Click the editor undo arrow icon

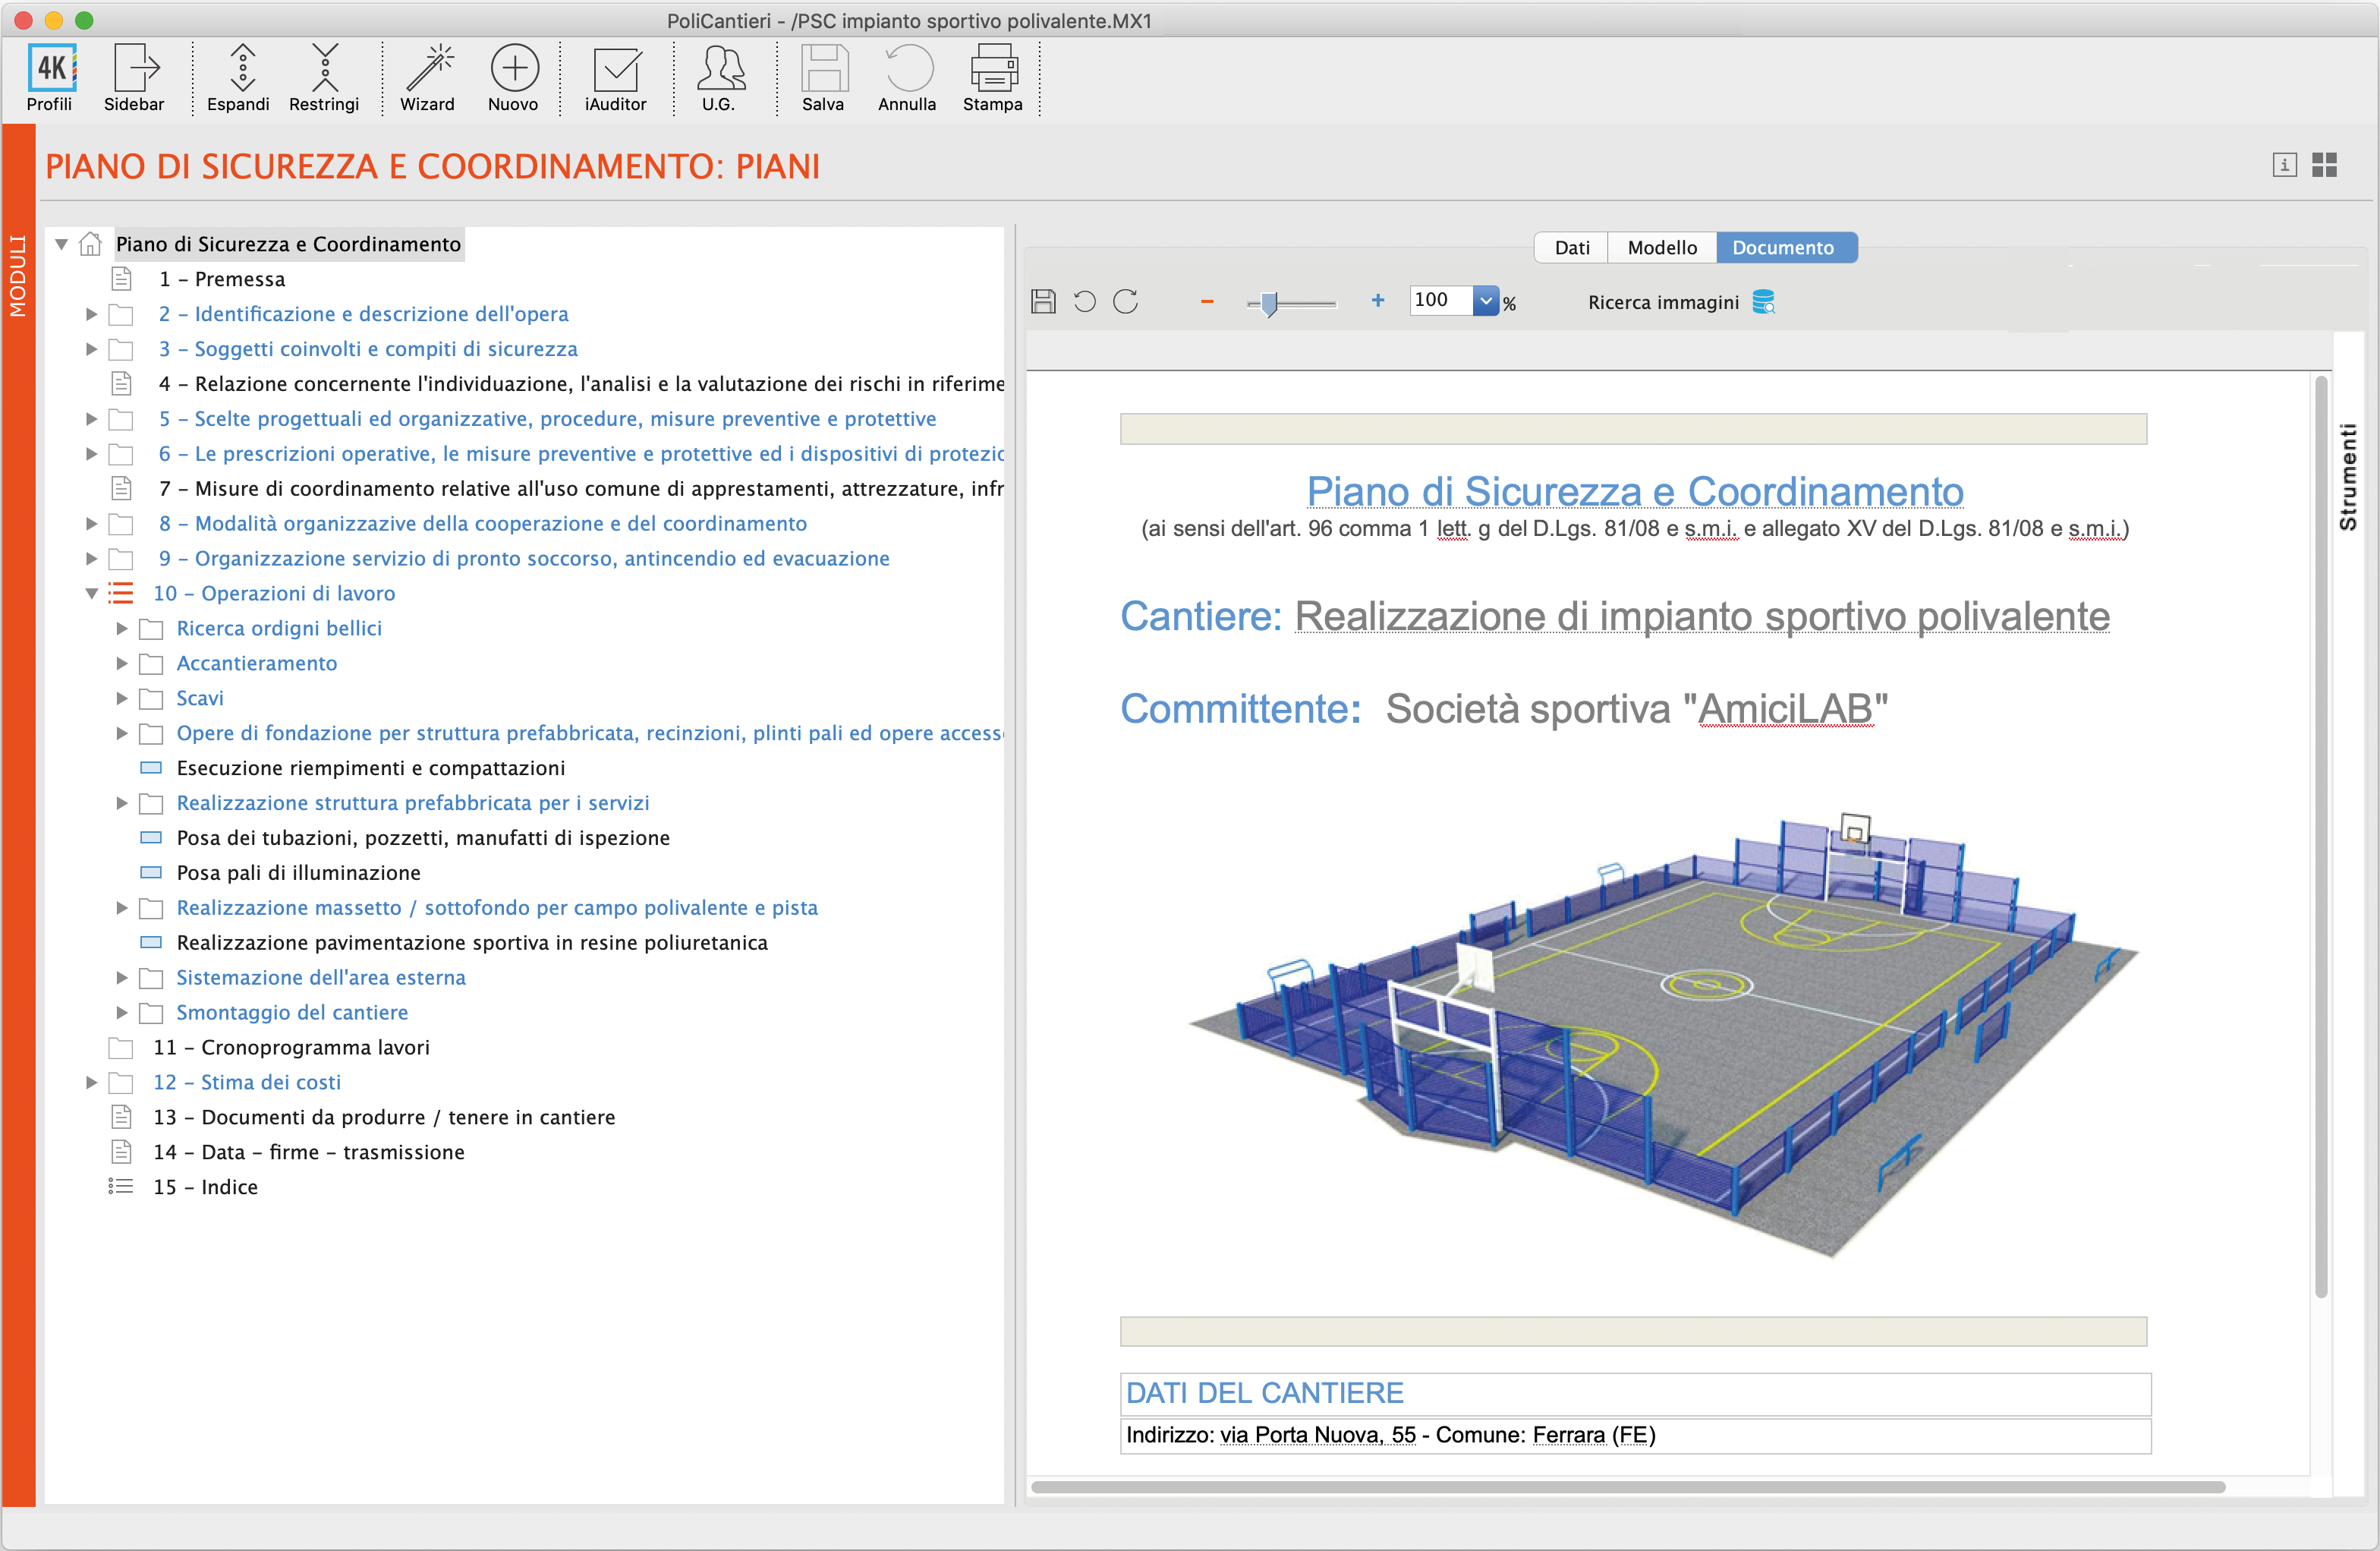coord(1084,301)
